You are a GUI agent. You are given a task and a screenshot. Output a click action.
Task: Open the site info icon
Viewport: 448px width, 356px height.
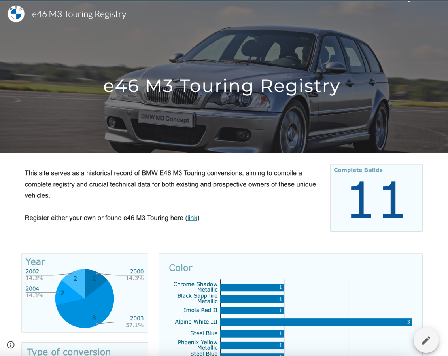[x=11, y=345]
